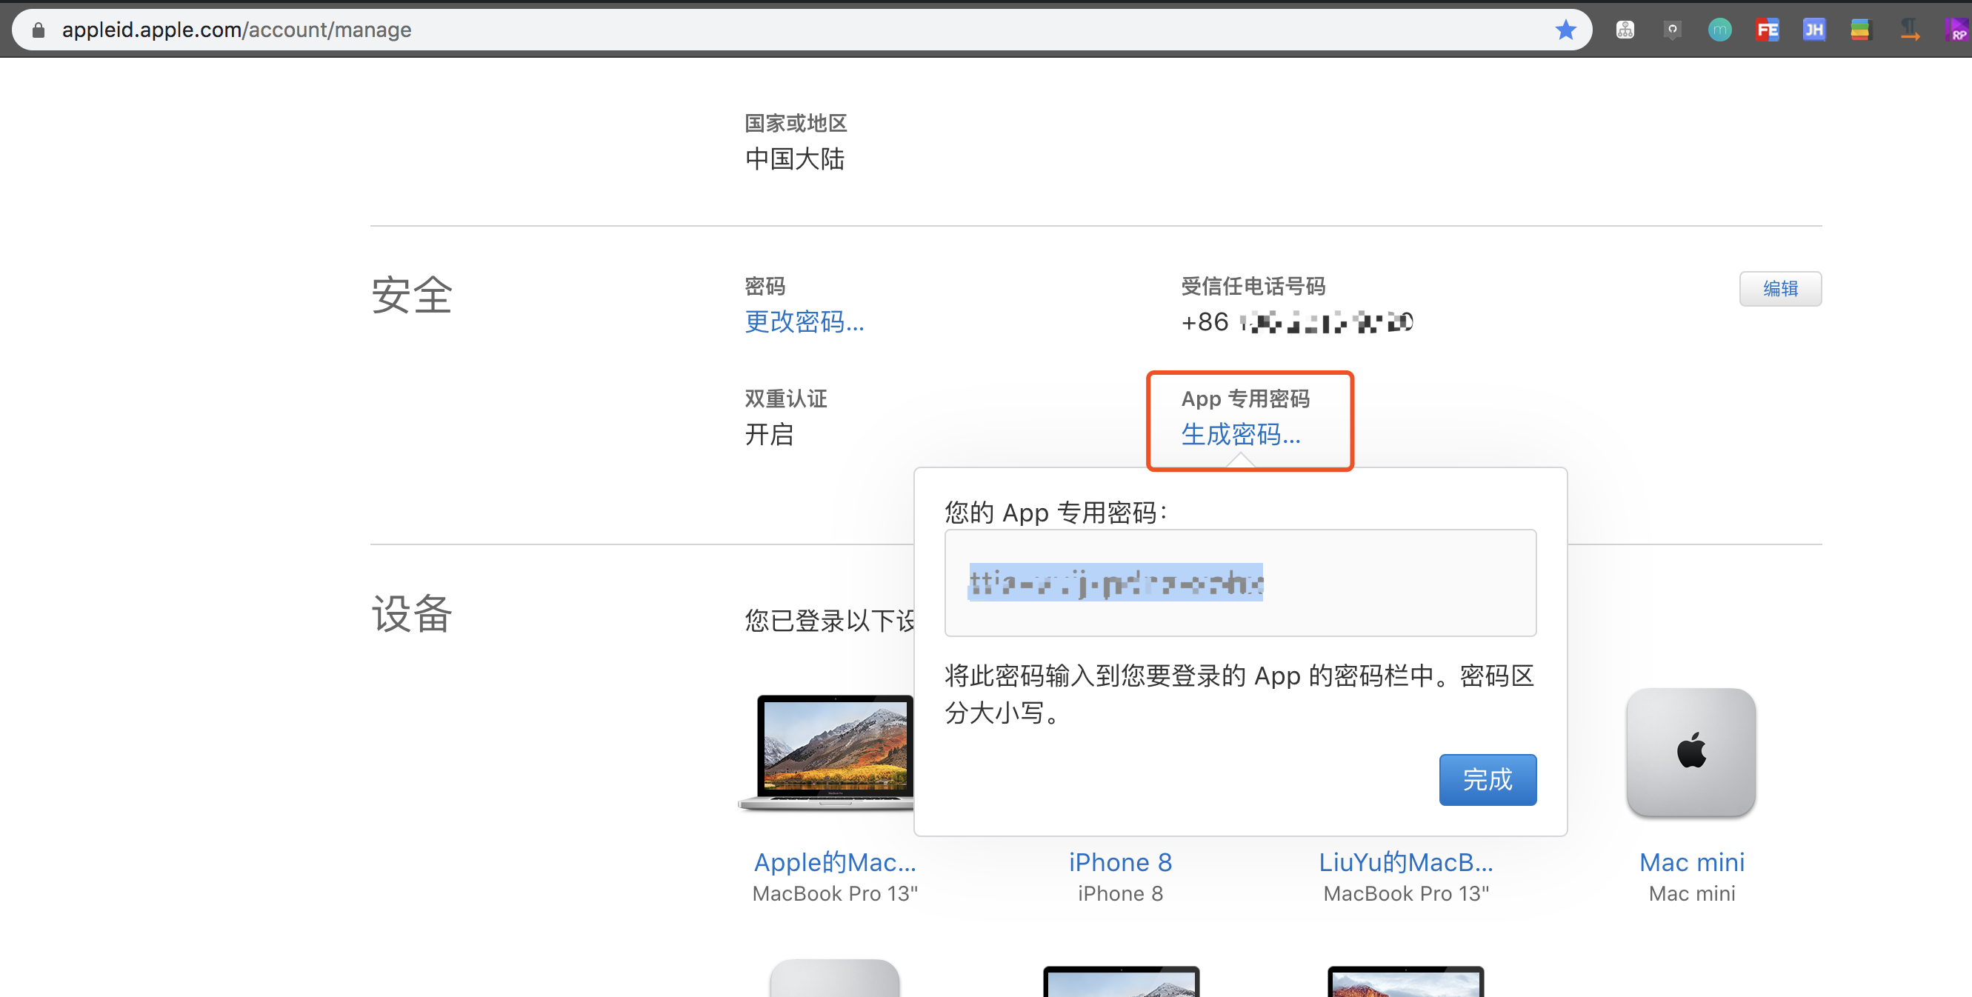1972x997 pixels.
Task: Click the purple RP extension icon
Action: [x=1956, y=30]
